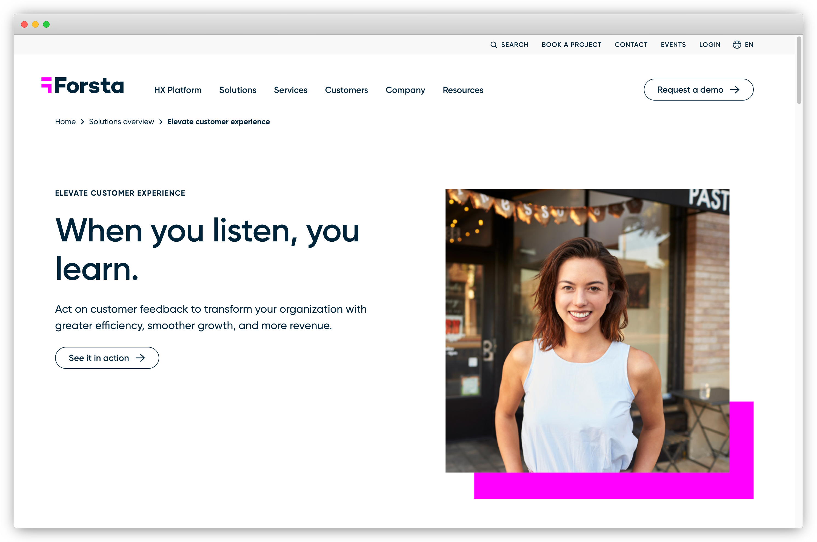Click the Request a demo button
817x542 pixels.
pos(698,90)
